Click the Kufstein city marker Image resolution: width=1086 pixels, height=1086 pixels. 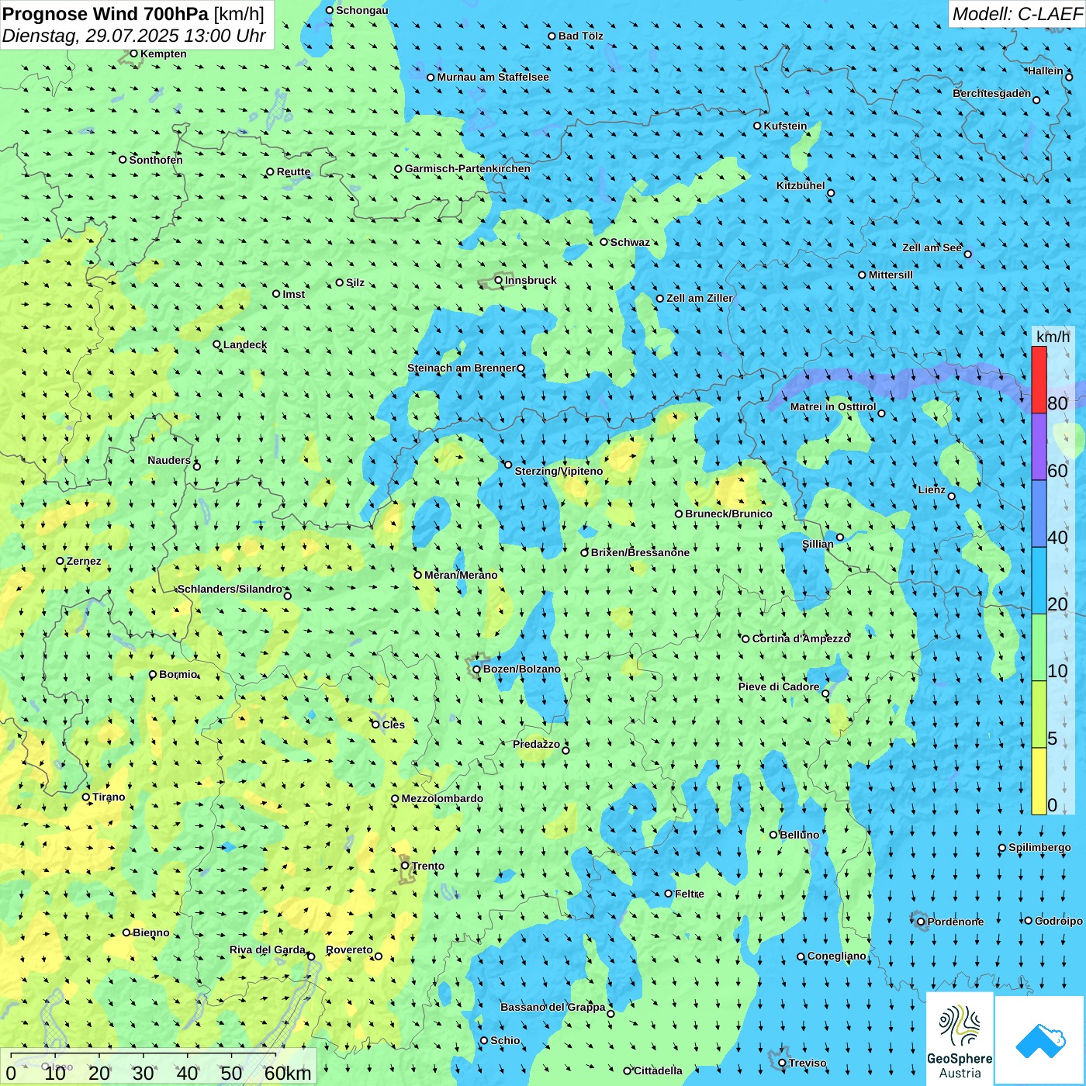click(758, 126)
